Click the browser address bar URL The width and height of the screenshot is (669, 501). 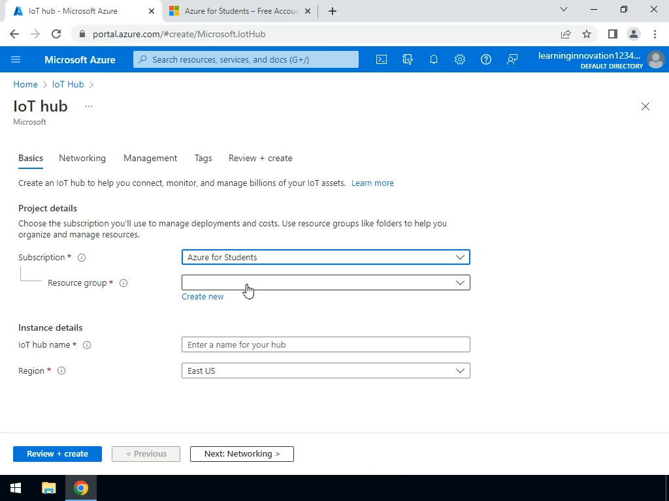(x=179, y=34)
